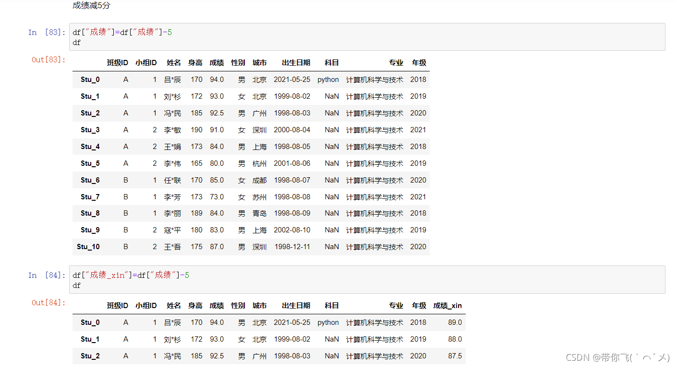
Task: Select the In [83] prompt label
Action: 47,33
